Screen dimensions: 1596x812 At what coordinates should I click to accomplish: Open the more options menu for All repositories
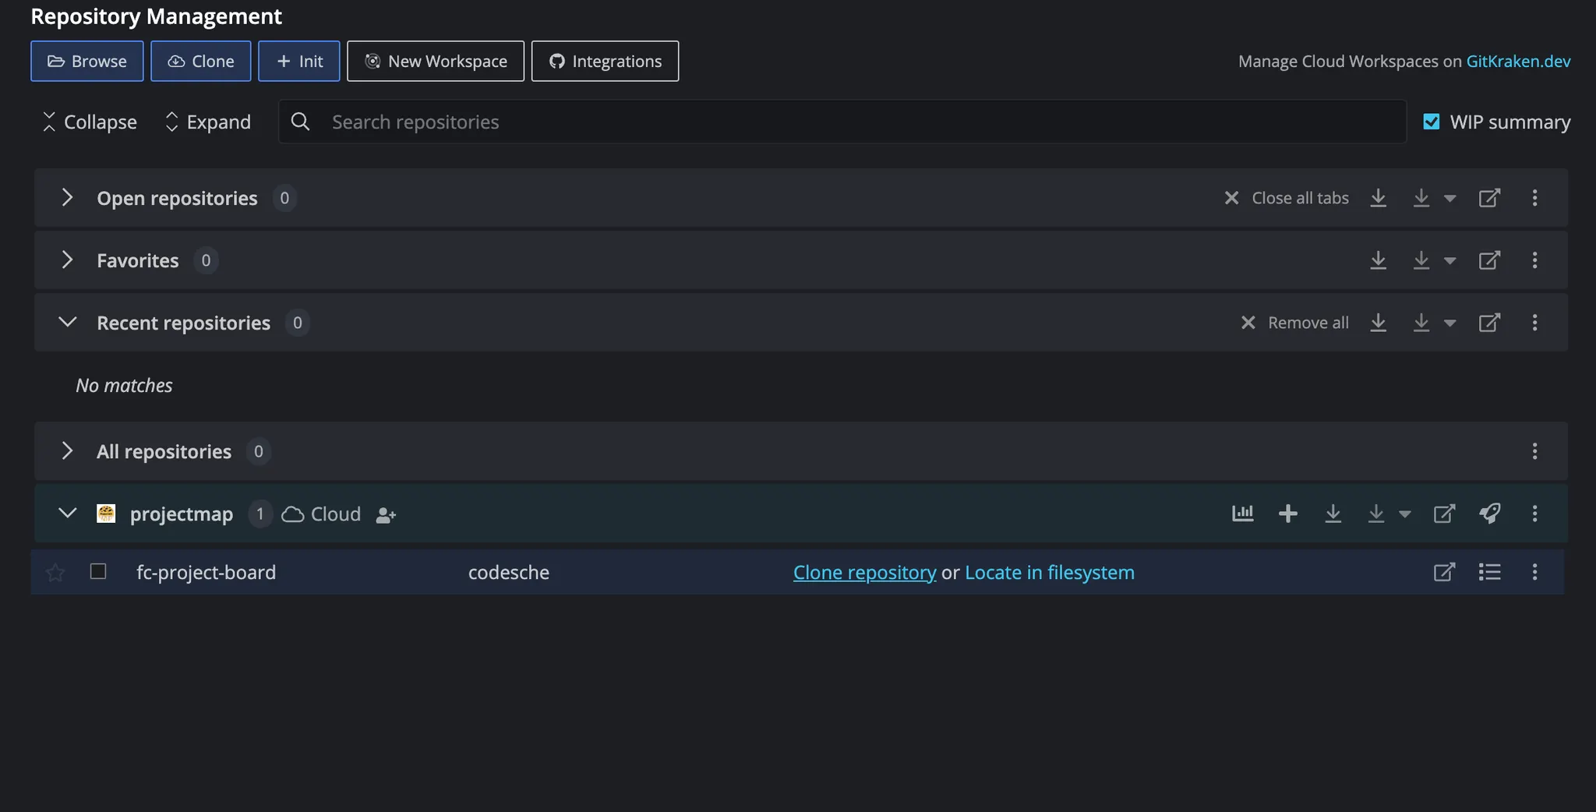(1534, 451)
